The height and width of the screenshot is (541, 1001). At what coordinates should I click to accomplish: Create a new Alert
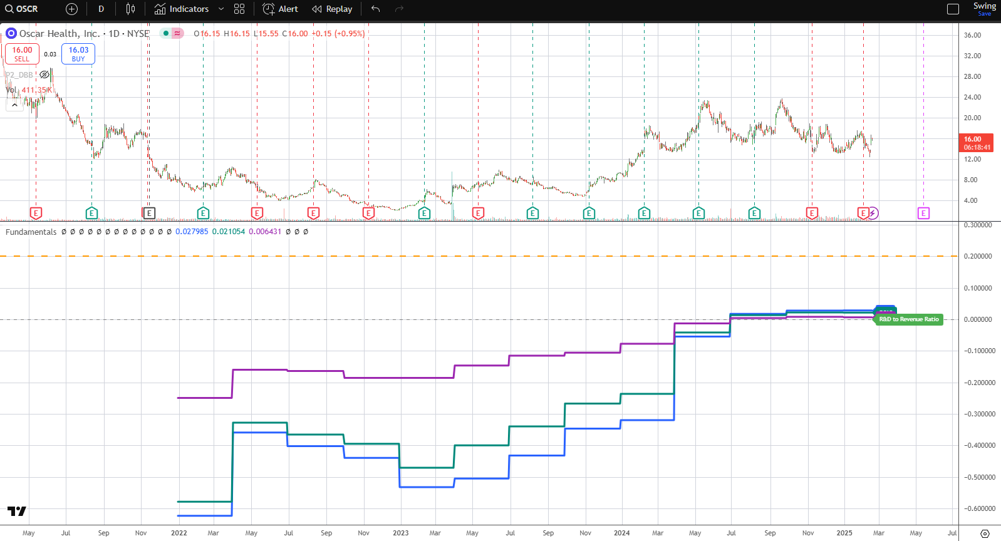(280, 9)
